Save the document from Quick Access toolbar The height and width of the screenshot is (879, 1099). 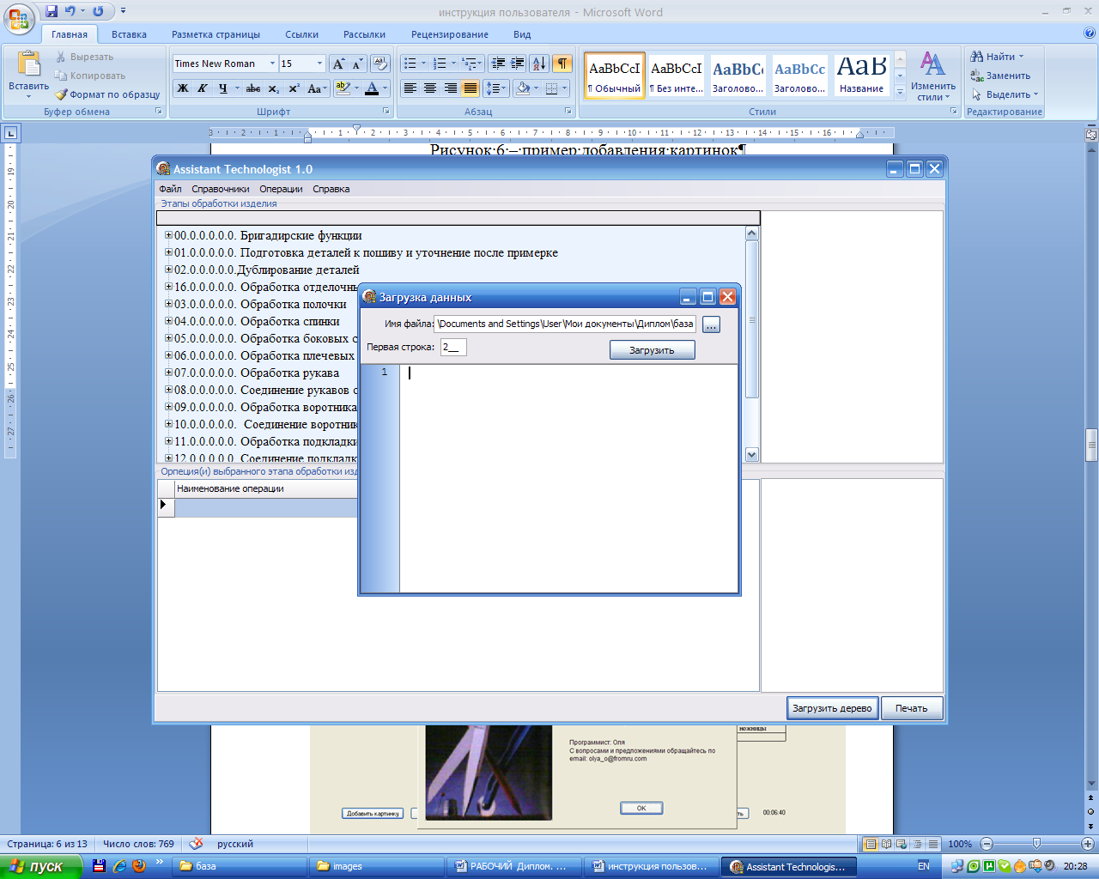click(52, 11)
